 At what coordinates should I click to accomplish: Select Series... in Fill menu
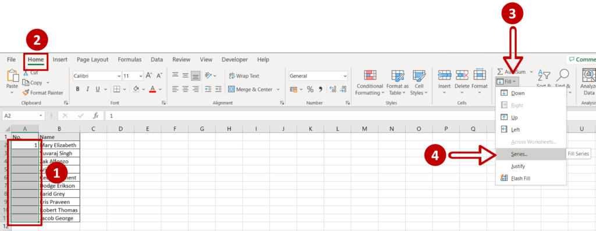point(519,154)
